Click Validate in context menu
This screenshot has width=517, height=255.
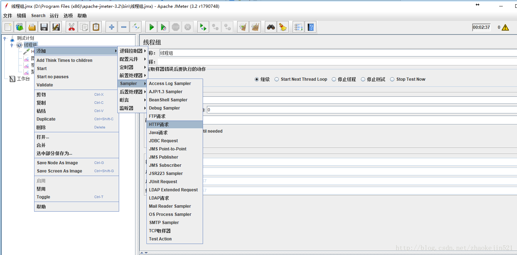point(76,85)
